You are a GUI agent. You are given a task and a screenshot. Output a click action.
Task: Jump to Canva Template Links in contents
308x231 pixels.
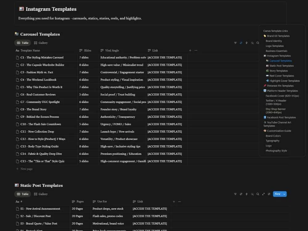[x=275, y=31]
